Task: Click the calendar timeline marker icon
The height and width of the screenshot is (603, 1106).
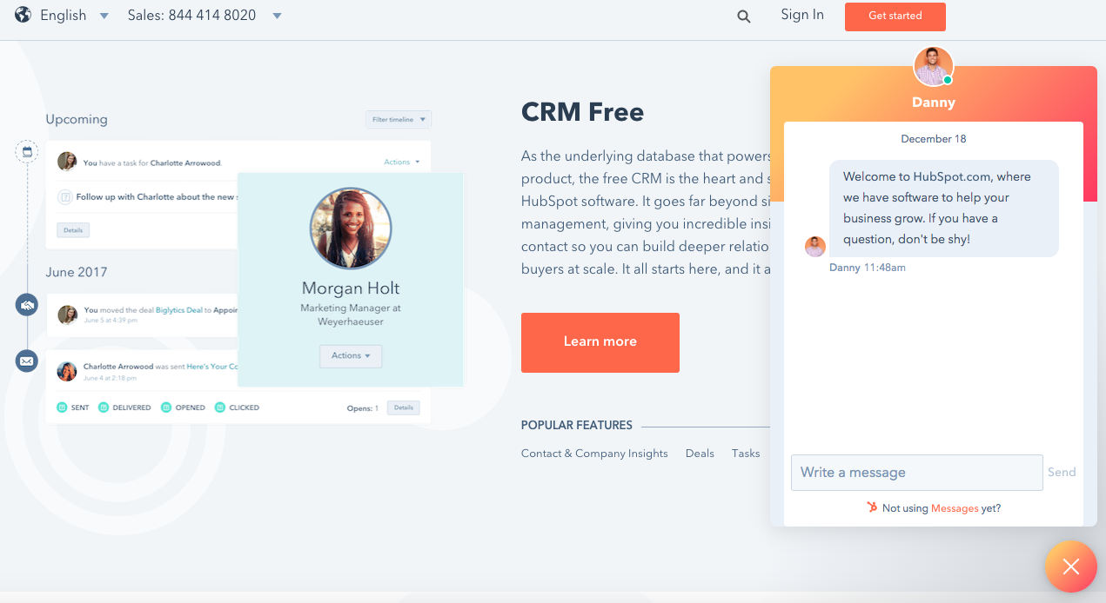Action: [x=27, y=151]
